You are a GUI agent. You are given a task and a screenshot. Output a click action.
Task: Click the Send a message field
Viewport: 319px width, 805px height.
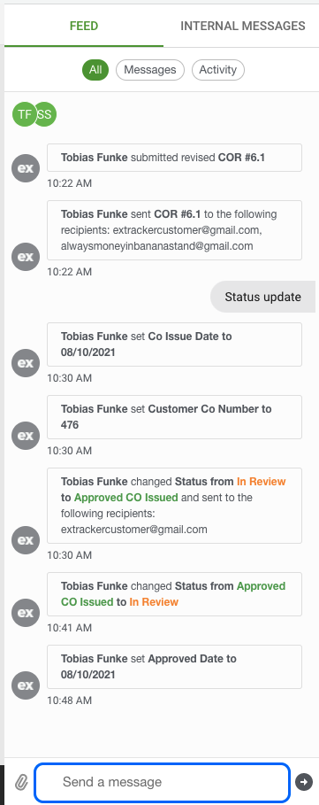tap(162, 782)
